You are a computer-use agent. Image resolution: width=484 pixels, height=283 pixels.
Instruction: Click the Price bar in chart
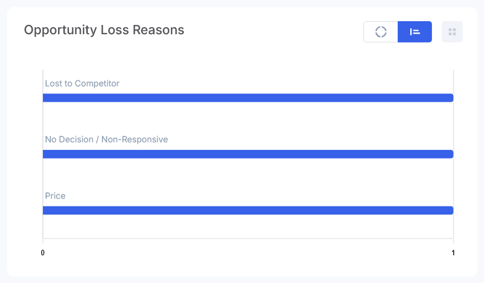click(247, 210)
